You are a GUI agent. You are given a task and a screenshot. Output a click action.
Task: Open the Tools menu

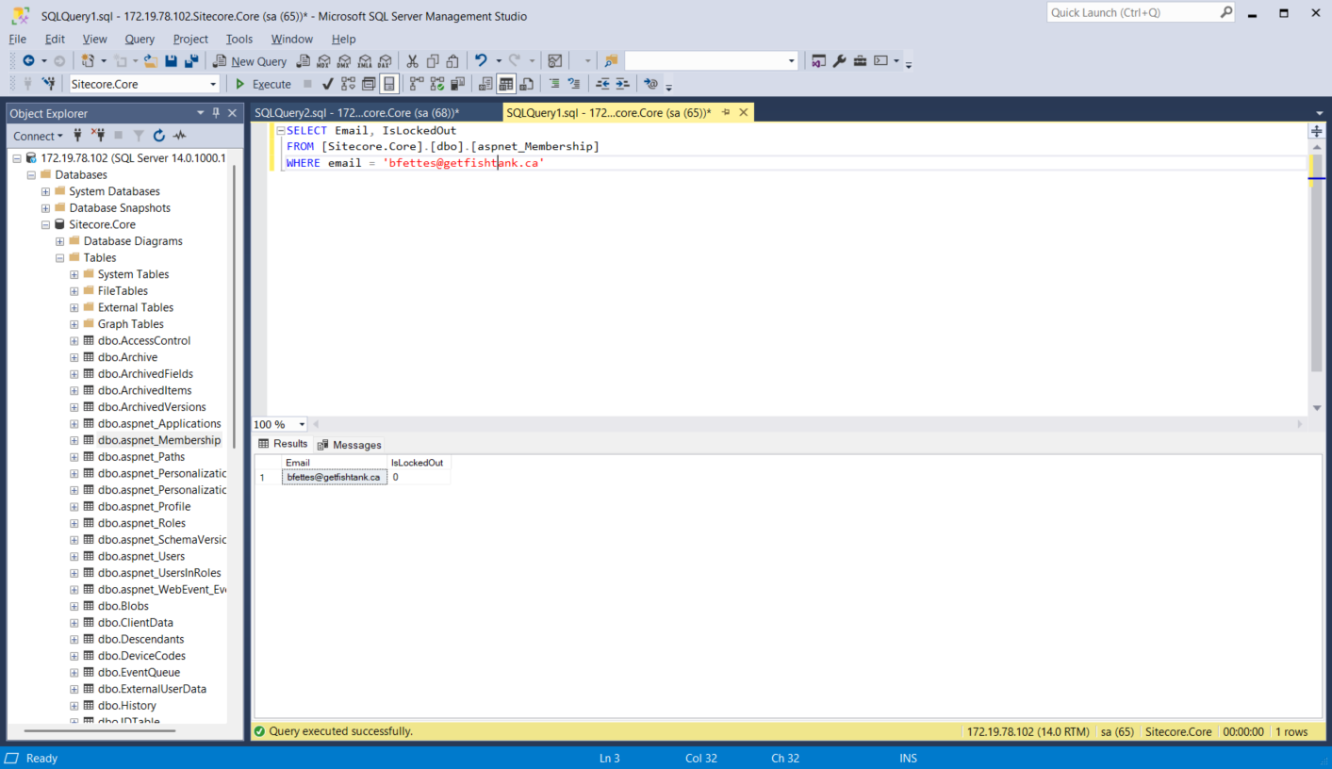(239, 39)
